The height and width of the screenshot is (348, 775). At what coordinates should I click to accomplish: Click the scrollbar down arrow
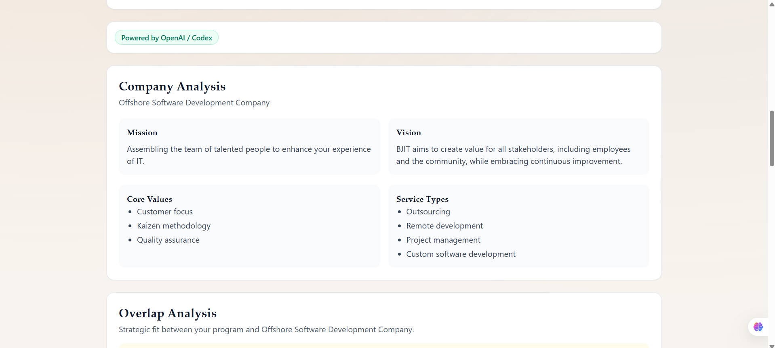pyautogui.click(x=772, y=346)
